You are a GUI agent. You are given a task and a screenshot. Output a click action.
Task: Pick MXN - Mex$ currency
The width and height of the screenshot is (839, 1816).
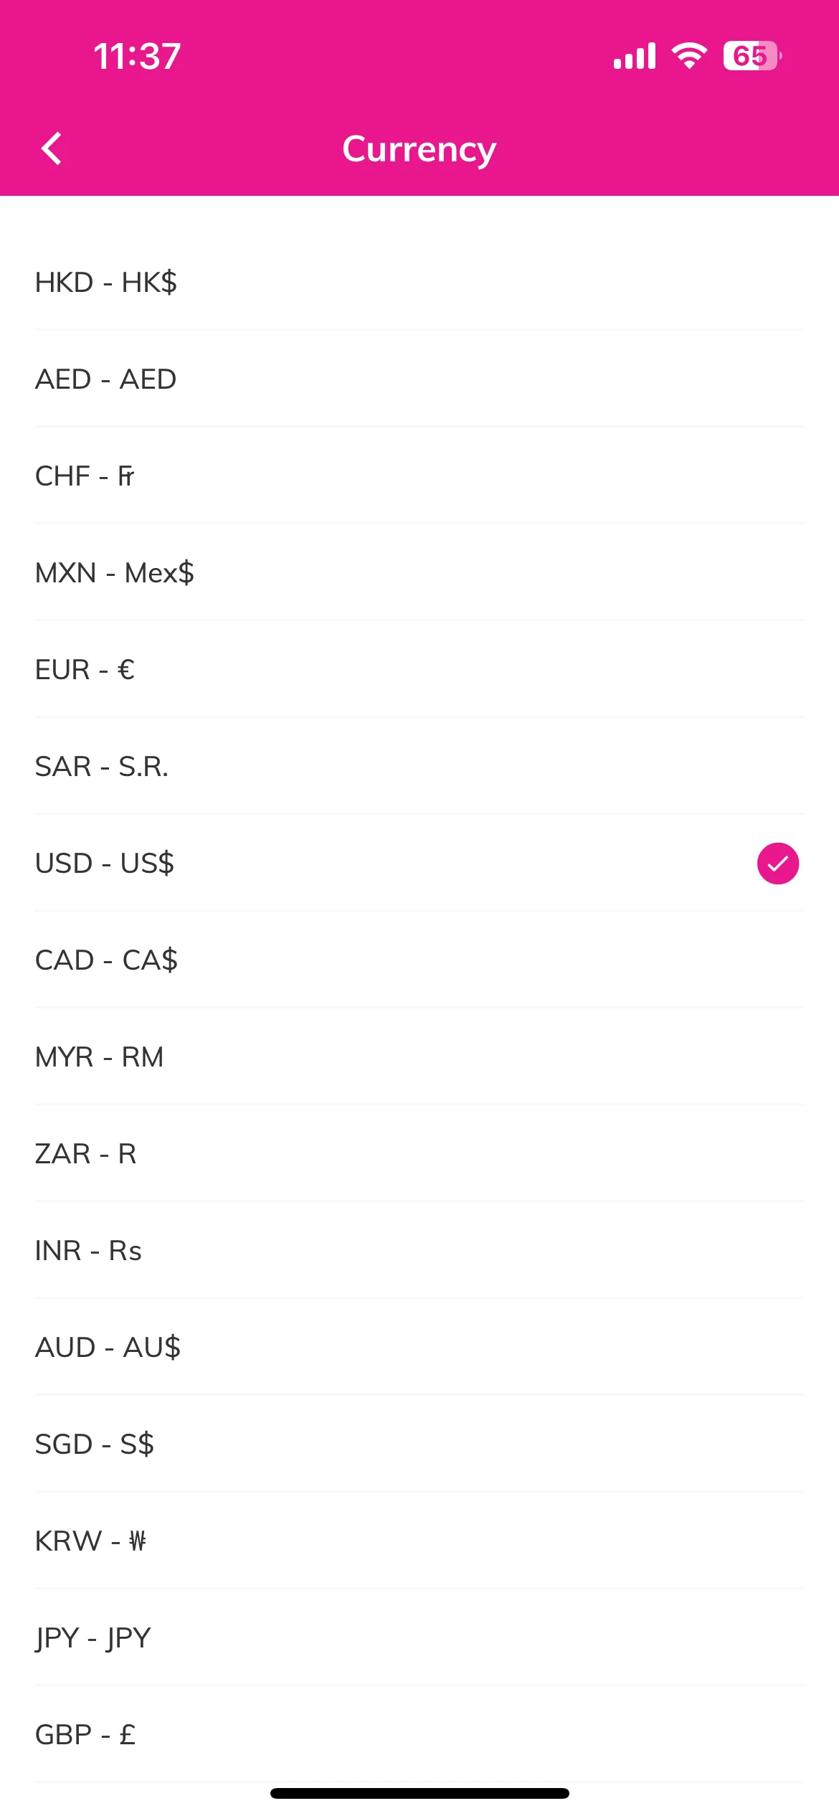(419, 572)
